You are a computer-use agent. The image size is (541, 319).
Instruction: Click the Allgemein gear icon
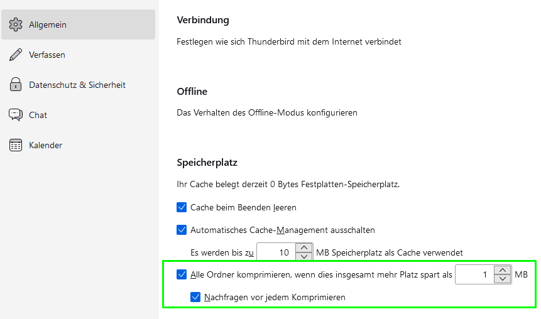coord(16,24)
